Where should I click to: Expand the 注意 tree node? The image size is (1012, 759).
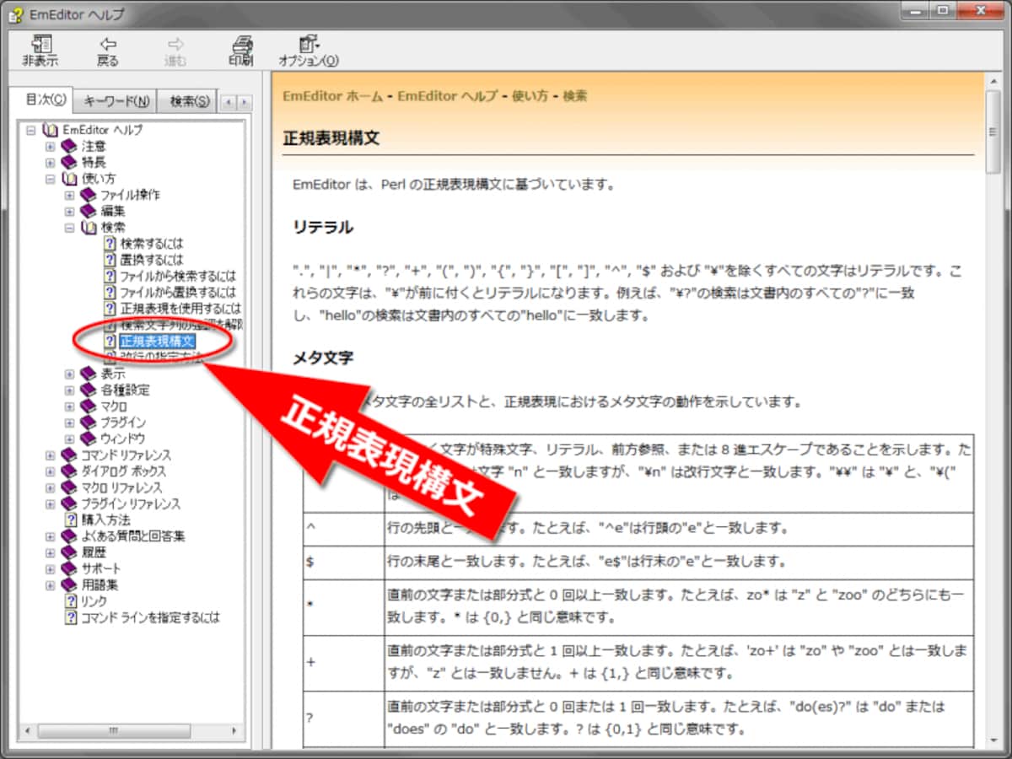pos(51,146)
